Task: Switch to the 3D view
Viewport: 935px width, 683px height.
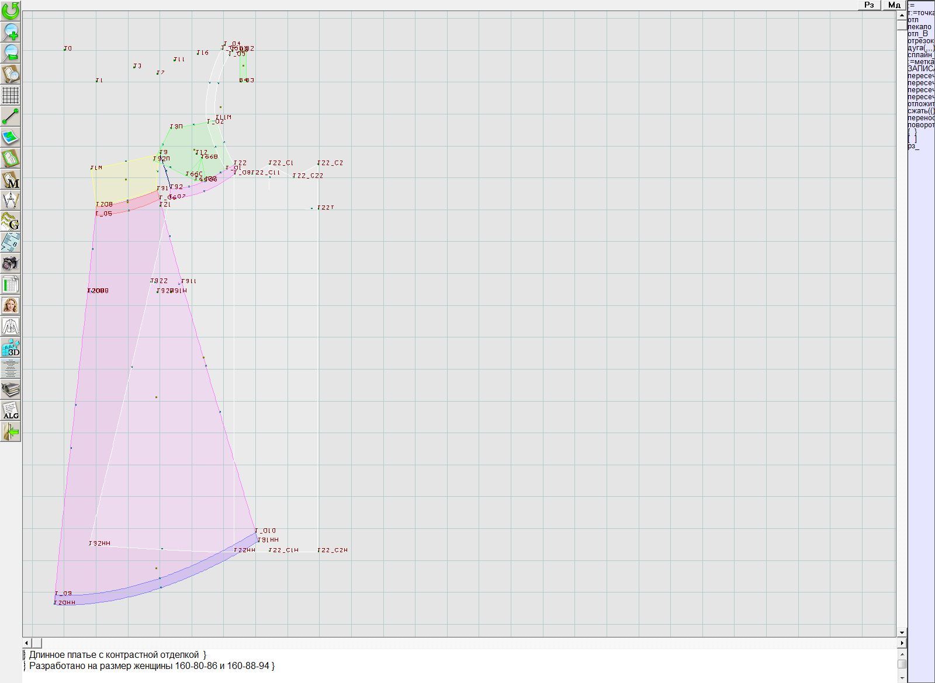Action: tap(11, 348)
